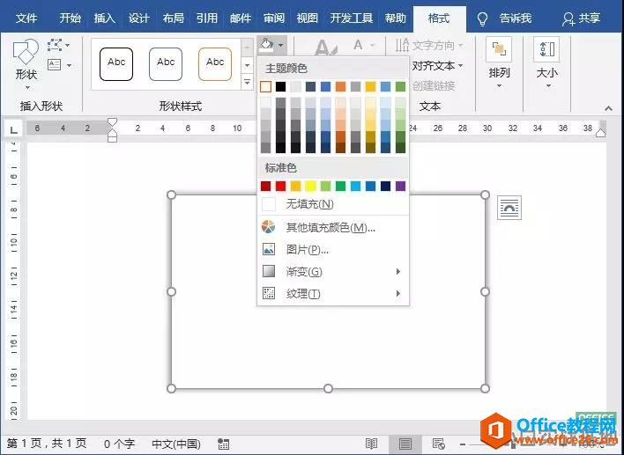This screenshot has width=624, height=455.
Task: Open the 形状 shapes gallery
Action: (26, 63)
